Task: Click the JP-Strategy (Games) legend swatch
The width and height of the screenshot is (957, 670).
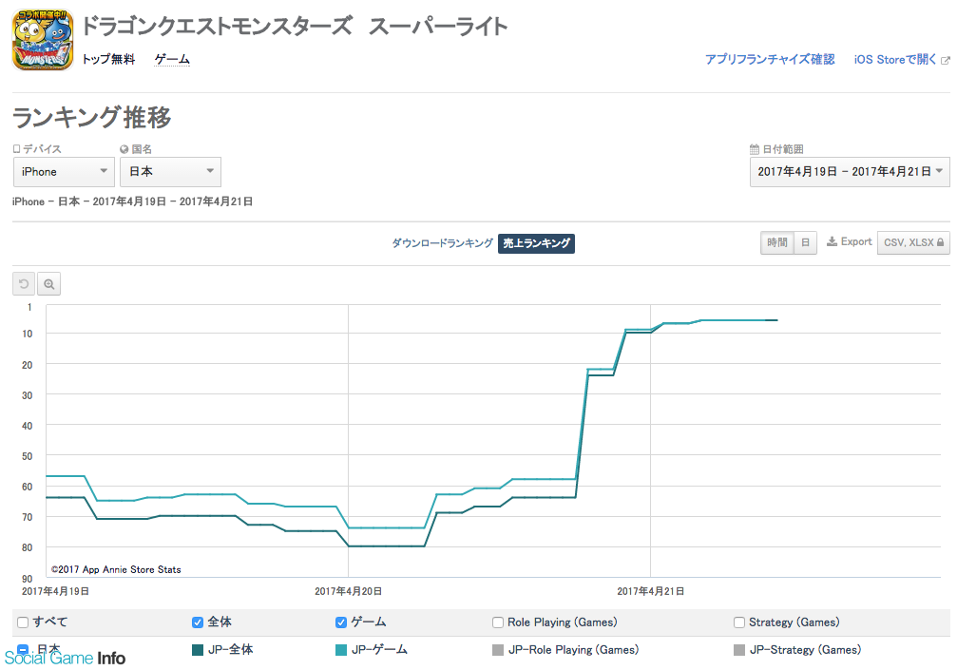Action: (739, 650)
